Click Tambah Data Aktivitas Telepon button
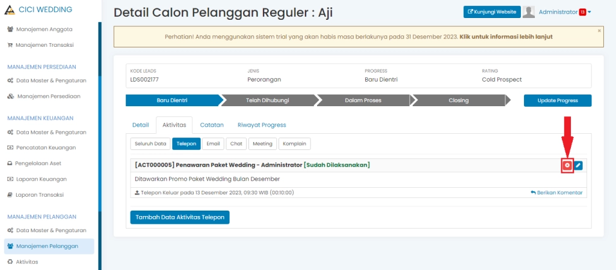Image resolution: width=616 pixels, height=270 pixels. (180, 217)
